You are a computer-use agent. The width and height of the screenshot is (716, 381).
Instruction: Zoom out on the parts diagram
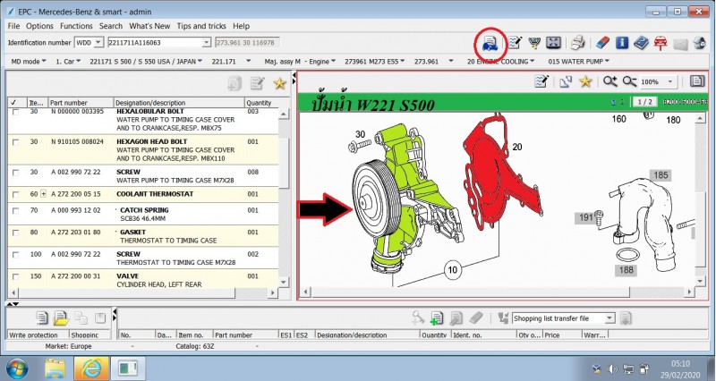629,81
